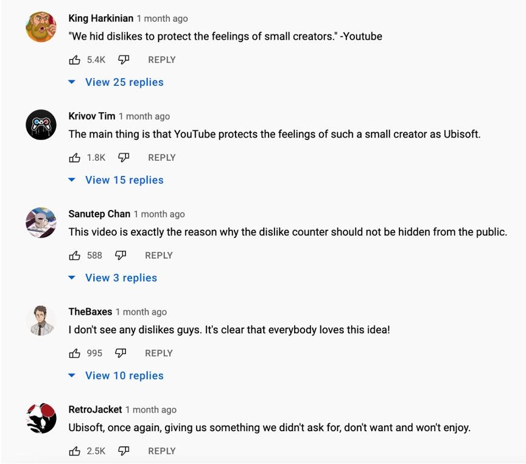Expand View 10 replies under TheBaxes
The width and height of the screenshot is (526, 464).
coord(124,376)
